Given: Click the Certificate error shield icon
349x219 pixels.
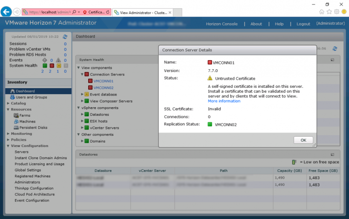Looking at the screenshot, I should [85, 12].
